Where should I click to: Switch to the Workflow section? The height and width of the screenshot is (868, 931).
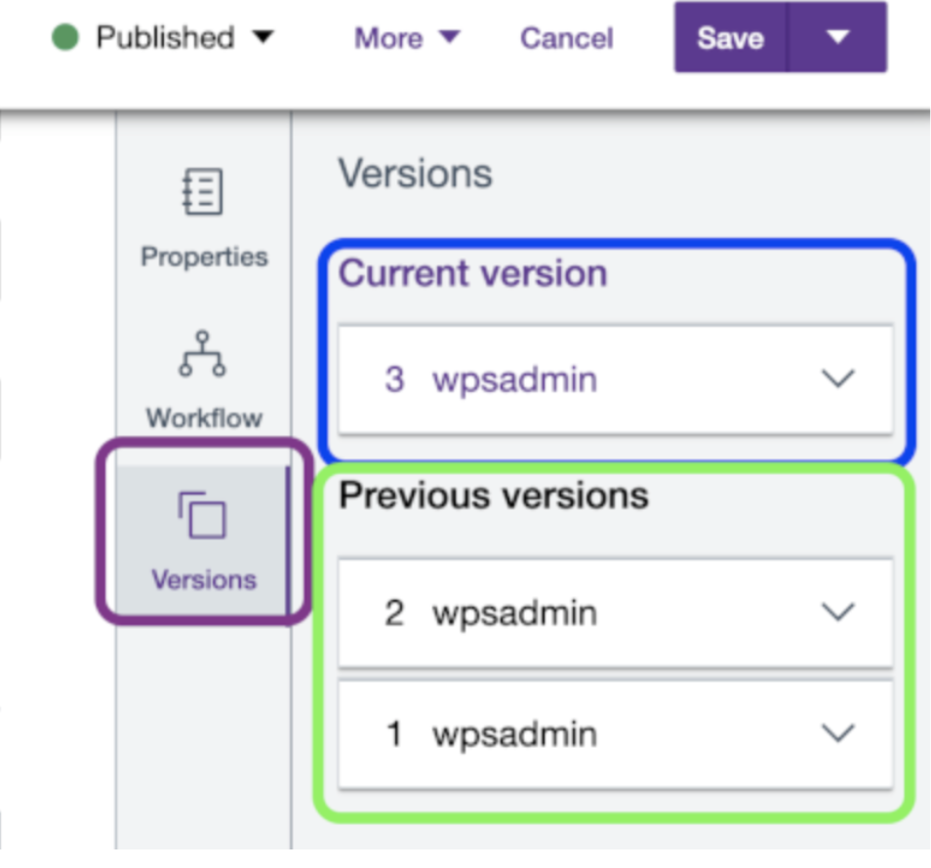pos(203,417)
